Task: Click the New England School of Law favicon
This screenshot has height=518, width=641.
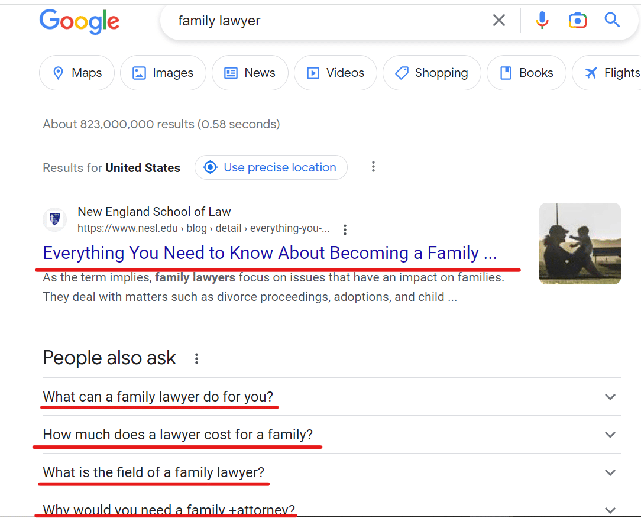Action: (x=55, y=219)
